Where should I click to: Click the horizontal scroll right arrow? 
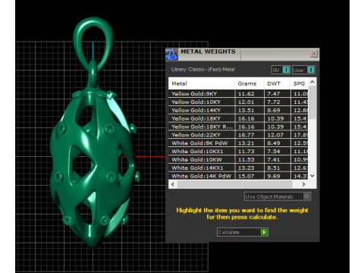303,184
